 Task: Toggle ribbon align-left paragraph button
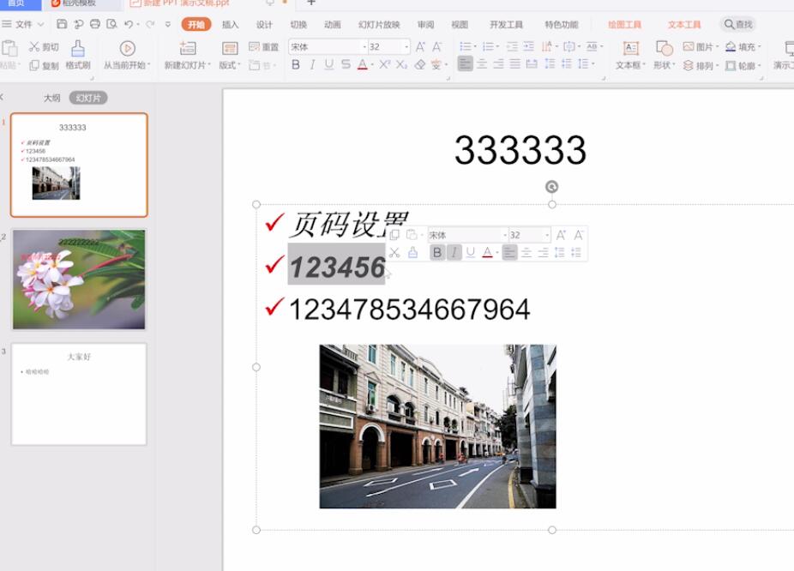[x=466, y=63]
